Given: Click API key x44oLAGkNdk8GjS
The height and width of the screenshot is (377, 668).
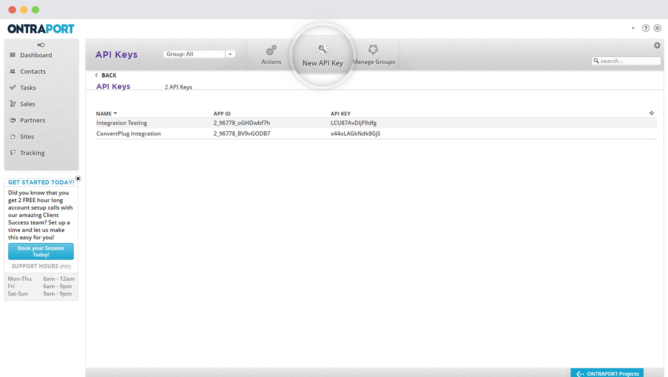Looking at the screenshot, I should 356,134.
